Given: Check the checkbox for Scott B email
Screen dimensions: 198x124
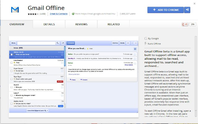Looking at the screenshot, I should [x=12, y=87].
